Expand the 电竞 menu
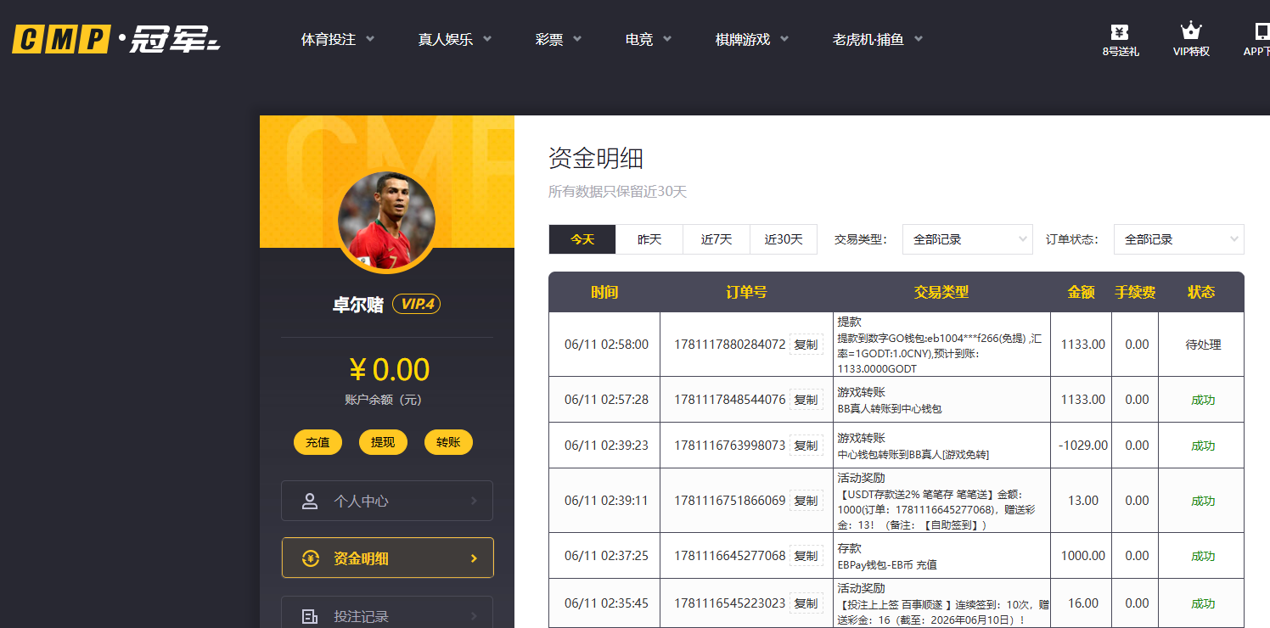This screenshot has width=1270, height=628. pos(649,39)
